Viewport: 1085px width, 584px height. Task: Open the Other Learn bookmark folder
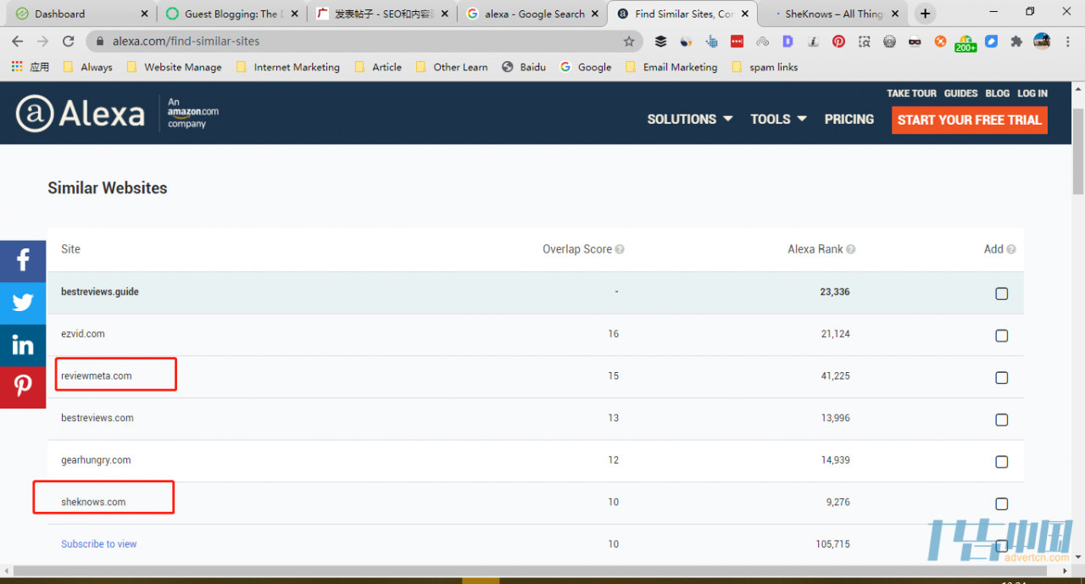click(452, 67)
